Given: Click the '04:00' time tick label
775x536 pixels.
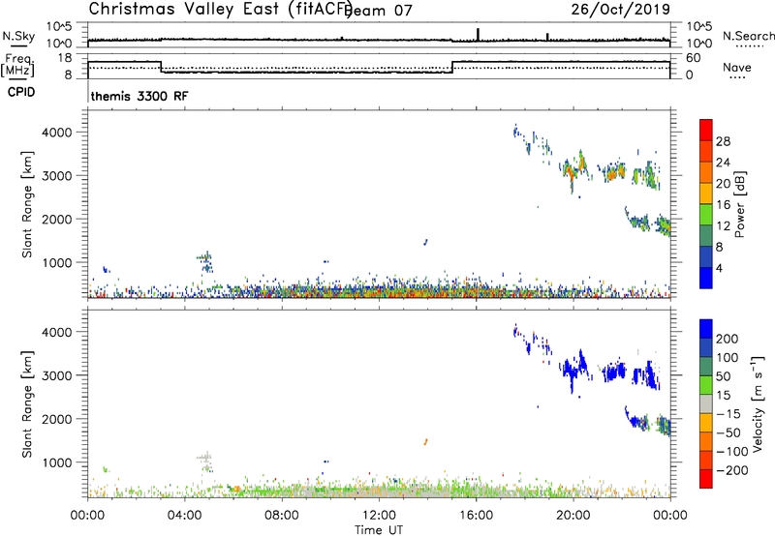Looking at the screenshot, I should [184, 516].
